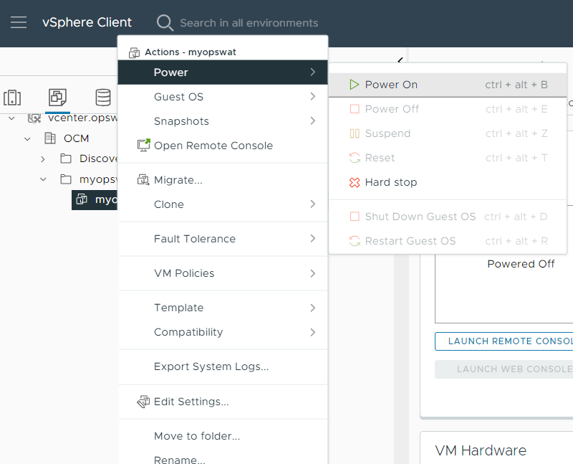Open the Compatibility submenu
The width and height of the screenshot is (573, 464).
[223, 332]
